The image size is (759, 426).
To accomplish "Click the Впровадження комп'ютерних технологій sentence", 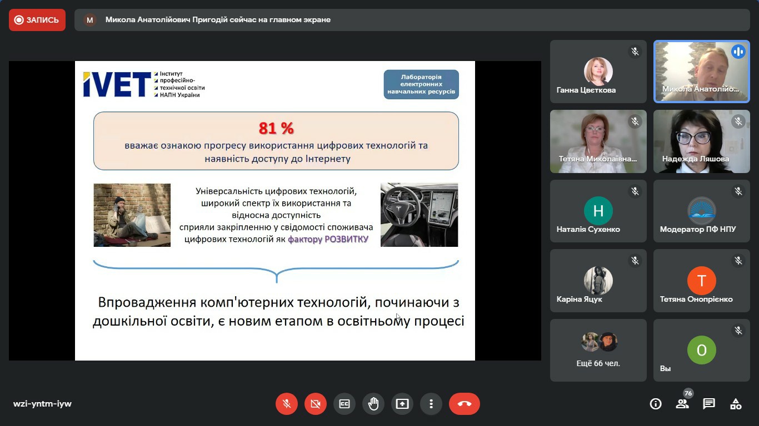I will click(278, 312).
